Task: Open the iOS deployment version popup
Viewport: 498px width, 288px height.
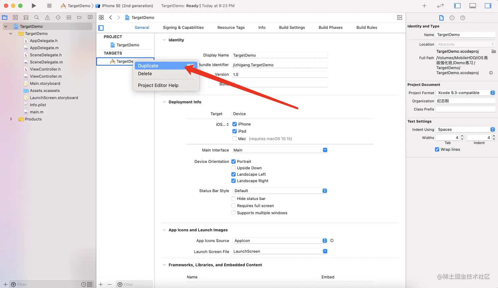Action: (x=222, y=124)
